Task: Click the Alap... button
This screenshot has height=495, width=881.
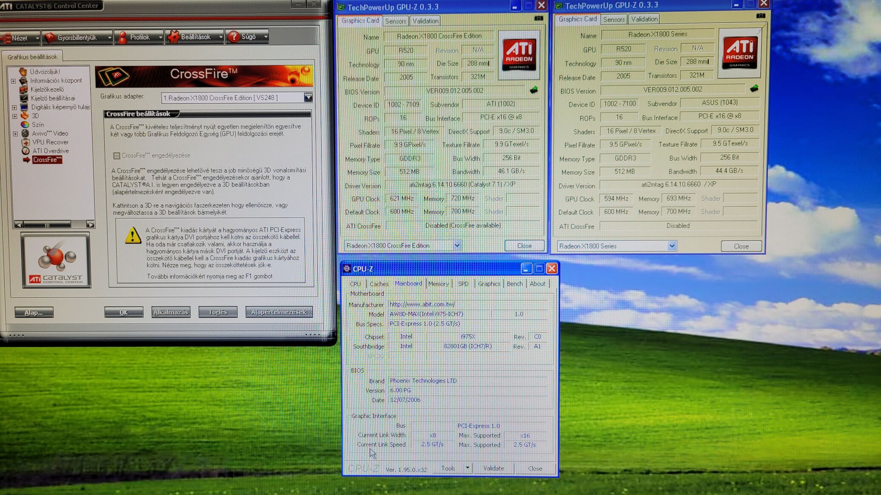Action: tap(34, 313)
